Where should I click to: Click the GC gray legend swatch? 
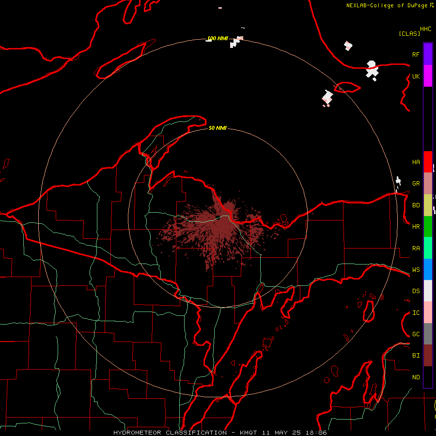(x=428, y=334)
